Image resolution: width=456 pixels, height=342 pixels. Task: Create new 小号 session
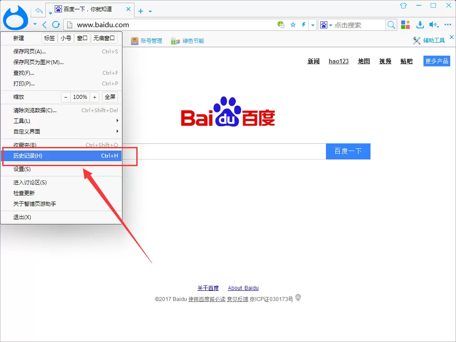(x=66, y=38)
